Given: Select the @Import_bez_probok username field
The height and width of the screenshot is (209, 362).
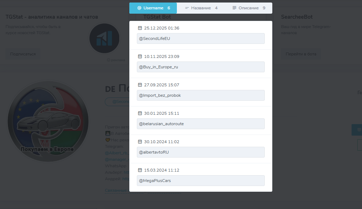Looking at the screenshot, I should (201, 95).
